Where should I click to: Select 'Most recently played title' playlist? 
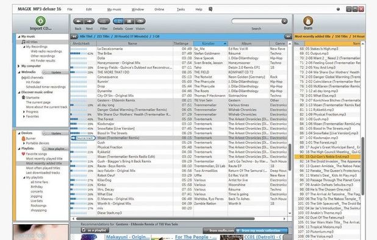coord(44,158)
